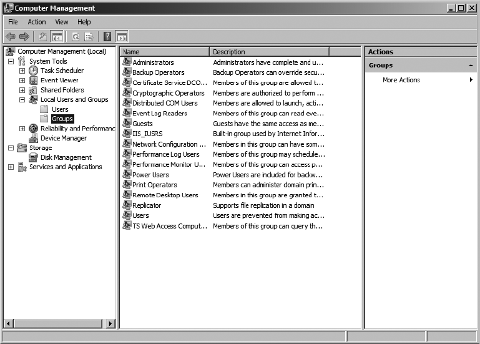Viewport: 480px width, 344px height.
Task: Click the Replicator group icon
Action: click(x=127, y=205)
